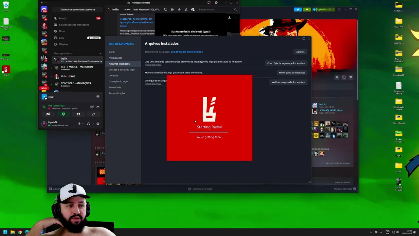419x236 pixels.
Task: Click Mover pasta de instalação button
Action: click(292, 72)
